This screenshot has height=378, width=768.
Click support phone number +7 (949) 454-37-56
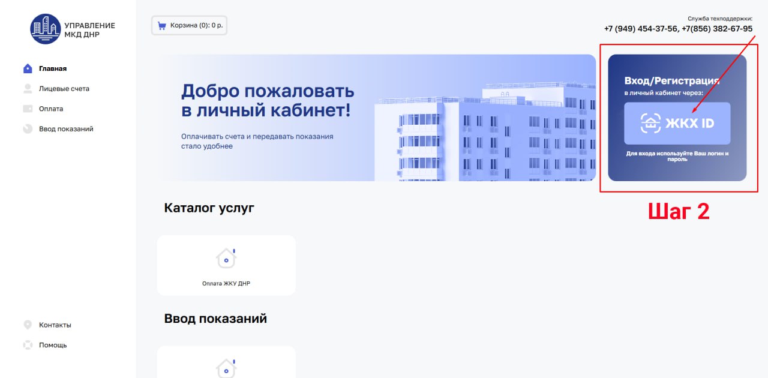(640, 29)
